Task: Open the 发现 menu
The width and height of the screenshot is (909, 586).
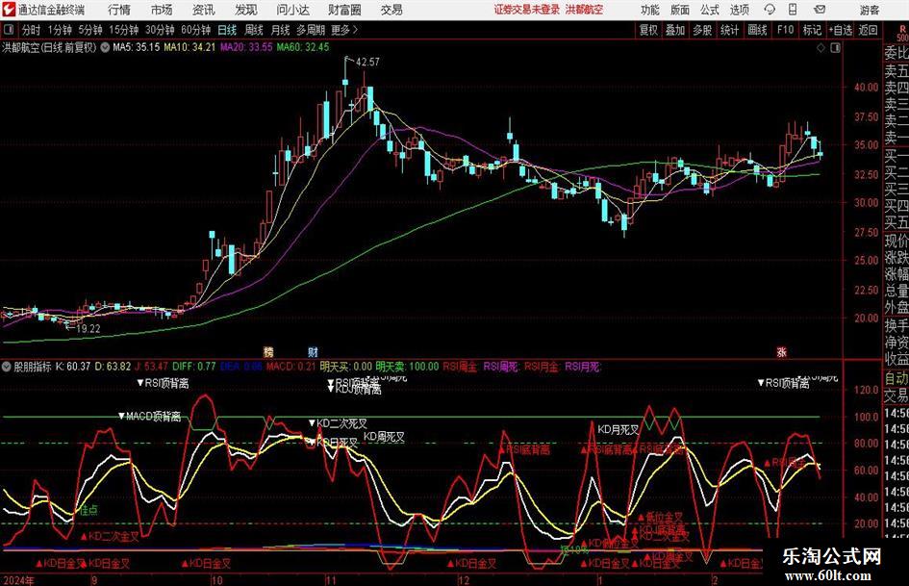Action: (246, 10)
